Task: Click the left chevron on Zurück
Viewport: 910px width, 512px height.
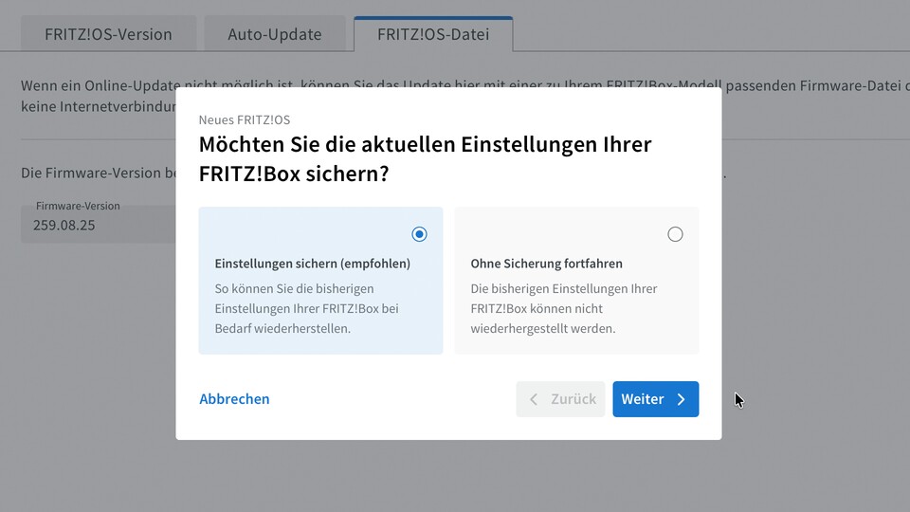Action: [x=534, y=399]
